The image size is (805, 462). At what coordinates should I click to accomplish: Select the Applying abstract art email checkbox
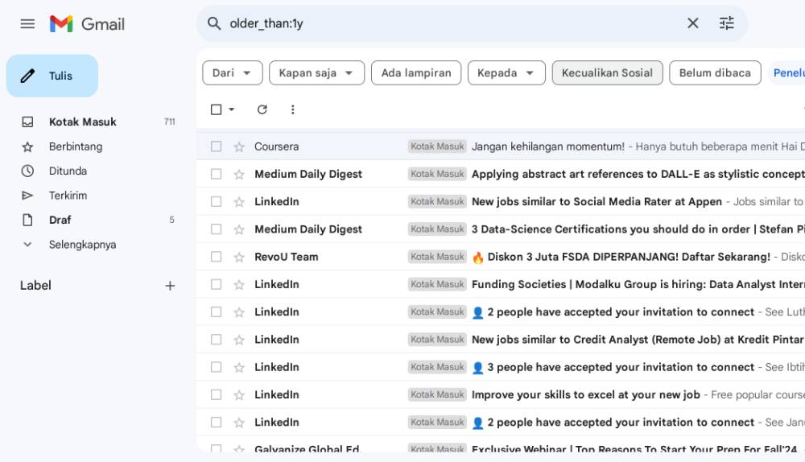coord(216,174)
